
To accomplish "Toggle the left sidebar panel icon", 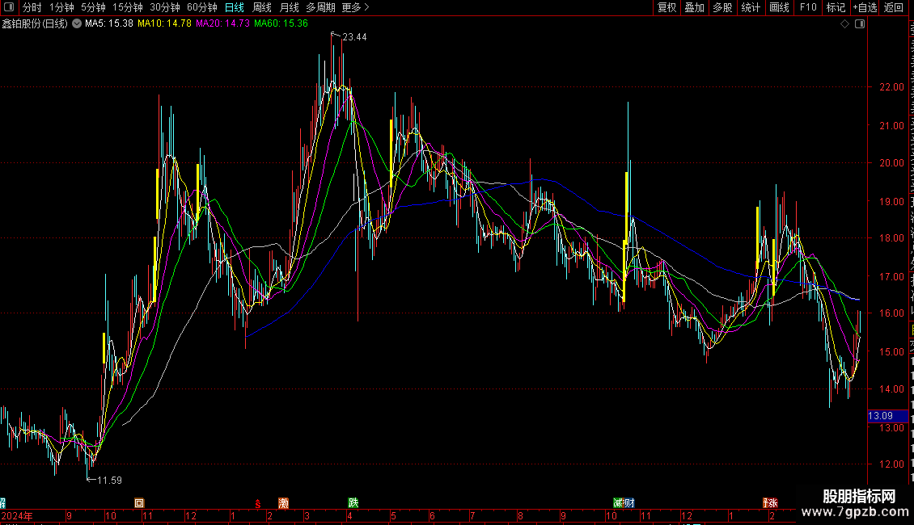I will coord(9,7).
